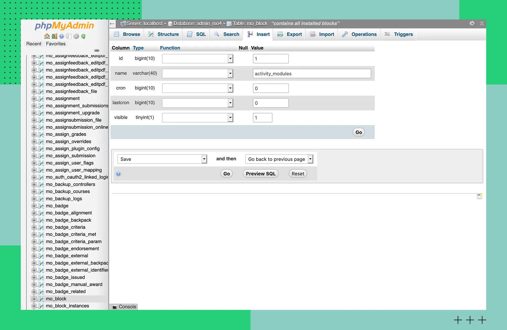Switch to the Structure tab

164,34
